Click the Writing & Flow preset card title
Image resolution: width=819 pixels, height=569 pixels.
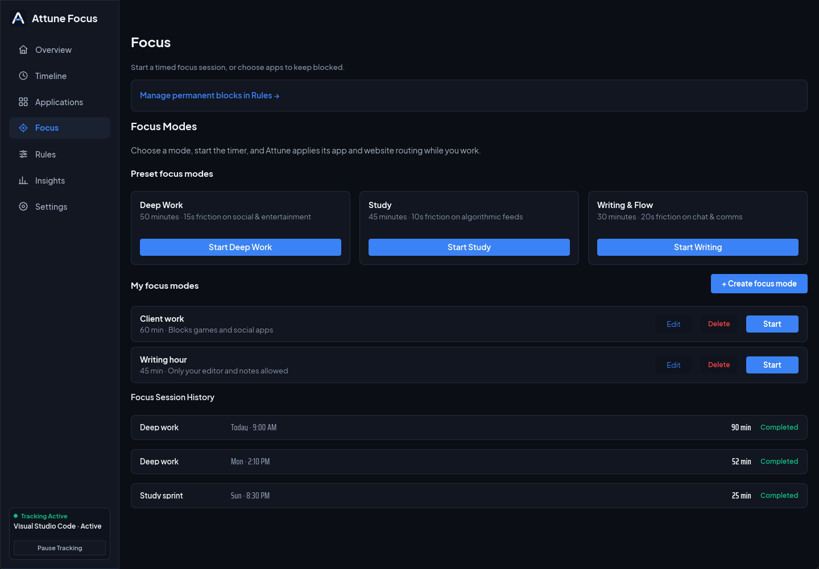(625, 205)
